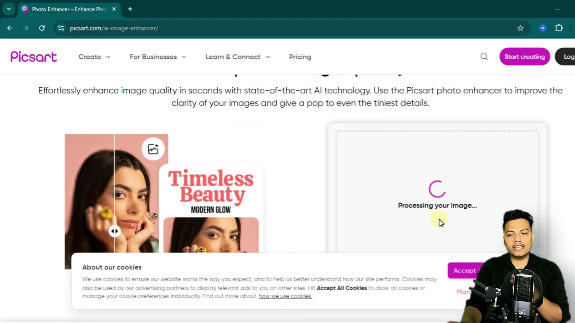
Task: Toggle the bookmark star for this page
Action: pos(520,28)
